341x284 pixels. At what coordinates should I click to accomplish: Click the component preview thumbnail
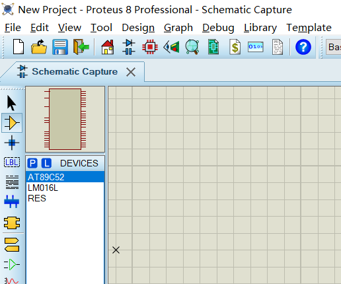point(65,119)
